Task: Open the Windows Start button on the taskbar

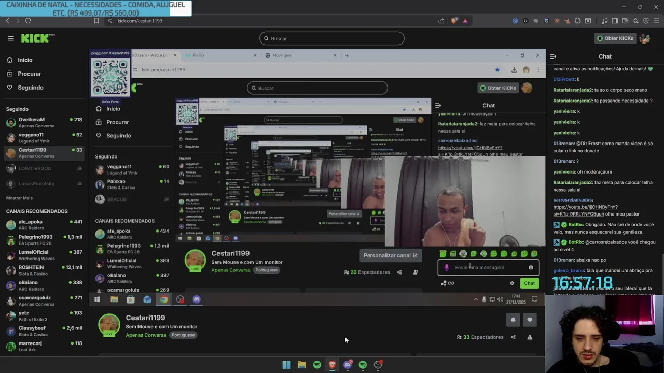Action: [286, 365]
